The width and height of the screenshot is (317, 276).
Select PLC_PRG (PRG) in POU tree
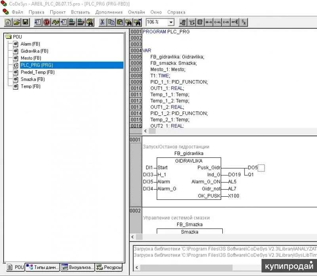click(x=37, y=65)
